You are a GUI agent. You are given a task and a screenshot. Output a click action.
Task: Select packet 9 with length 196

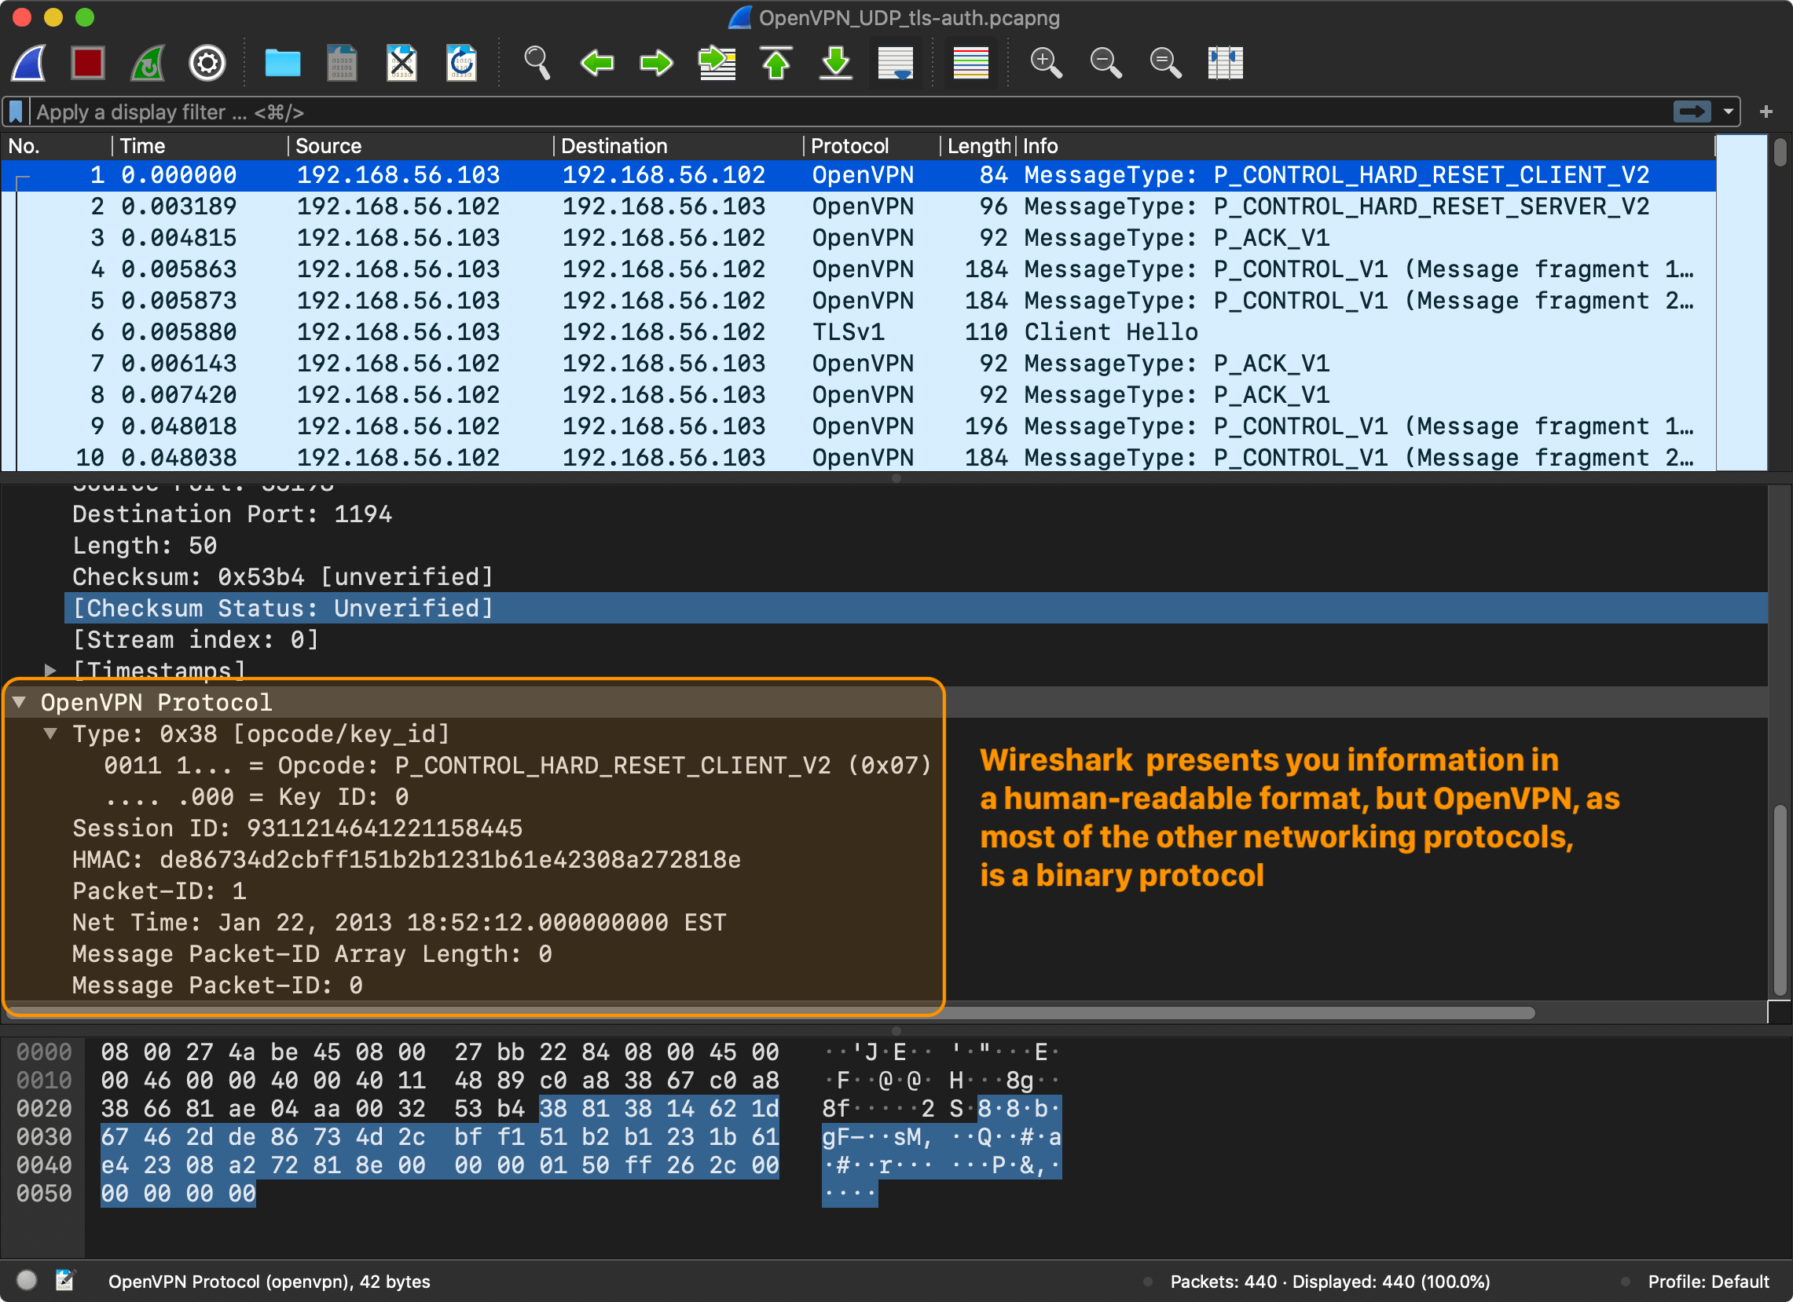click(859, 426)
